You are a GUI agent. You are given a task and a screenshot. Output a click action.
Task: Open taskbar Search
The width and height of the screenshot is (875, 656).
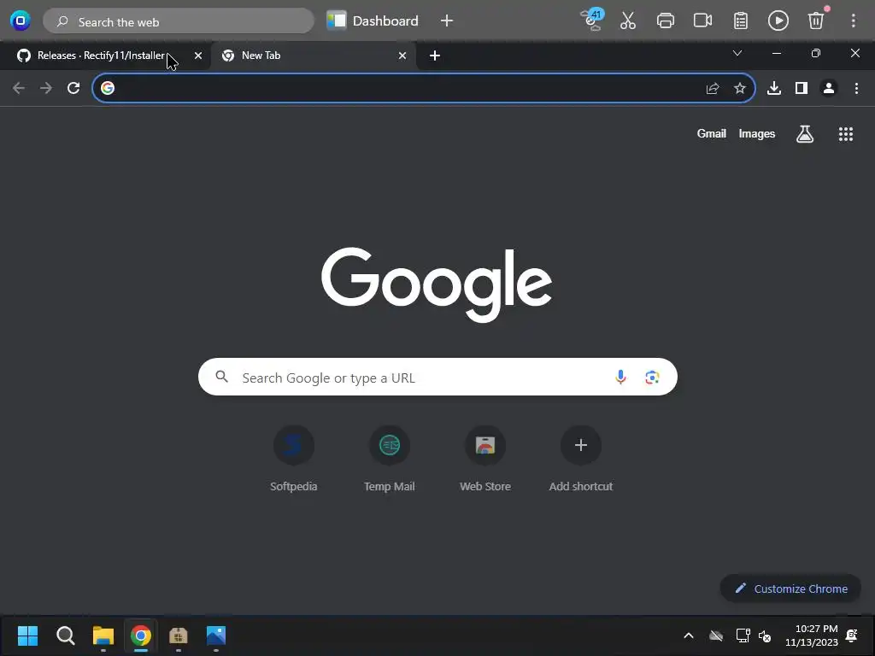[x=65, y=635]
